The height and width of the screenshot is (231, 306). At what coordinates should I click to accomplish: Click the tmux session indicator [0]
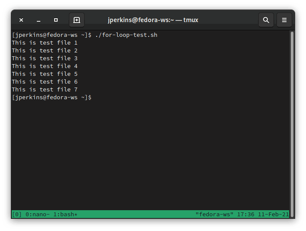coord(17,215)
